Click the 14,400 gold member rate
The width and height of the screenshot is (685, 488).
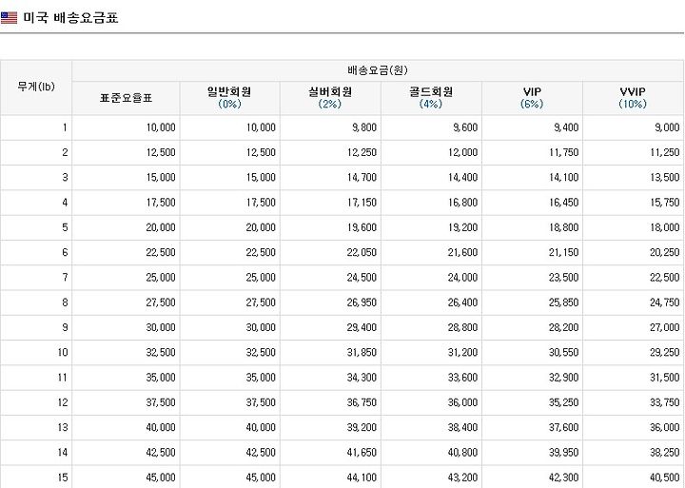(x=462, y=177)
